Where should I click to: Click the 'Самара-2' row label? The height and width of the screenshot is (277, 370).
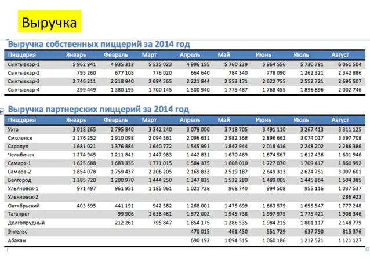[19, 172]
